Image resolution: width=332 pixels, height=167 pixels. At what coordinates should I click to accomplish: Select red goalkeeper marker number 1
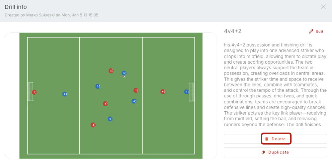pos(34,92)
